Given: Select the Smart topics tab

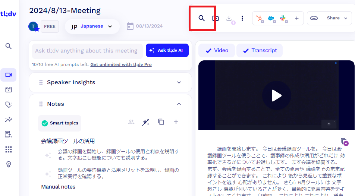Looking at the screenshot, I should point(60,123).
